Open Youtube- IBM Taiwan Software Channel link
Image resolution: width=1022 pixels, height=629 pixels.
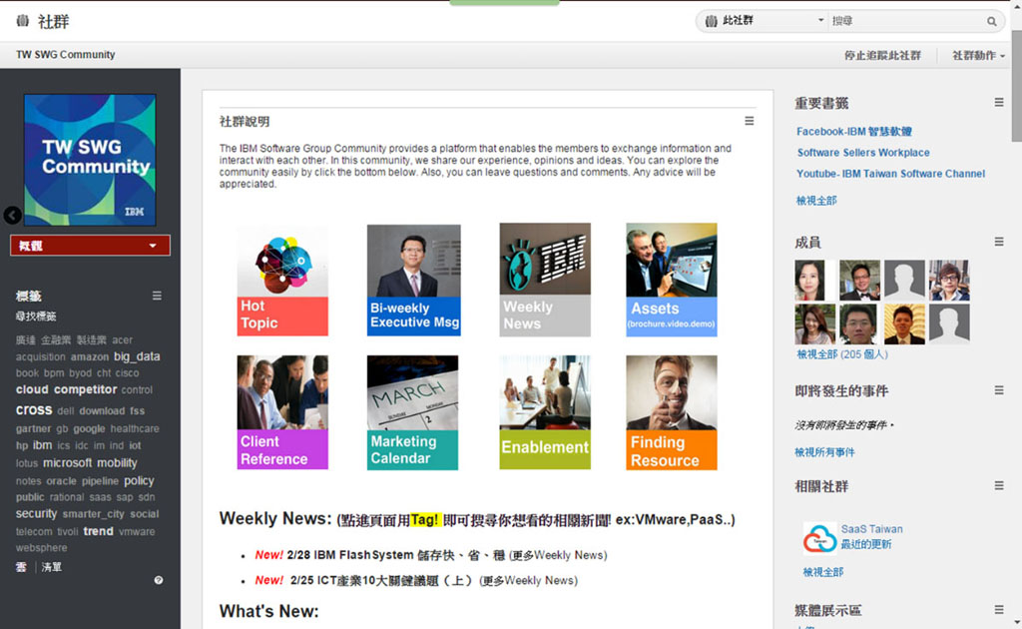coord(890,174)
